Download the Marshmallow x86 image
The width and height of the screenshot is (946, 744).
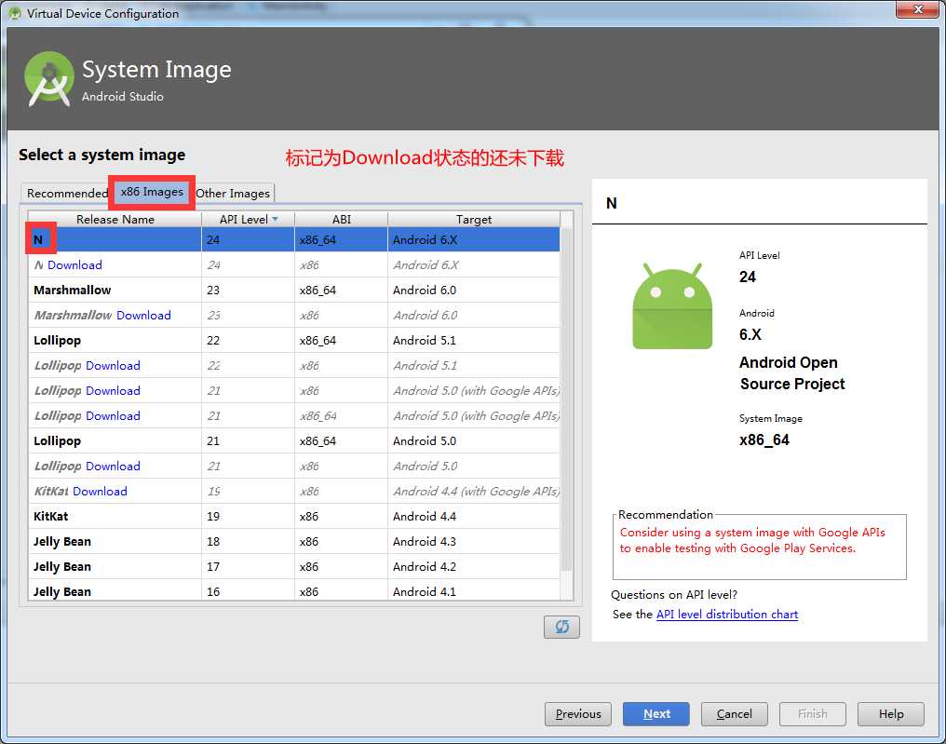[143, 315]
